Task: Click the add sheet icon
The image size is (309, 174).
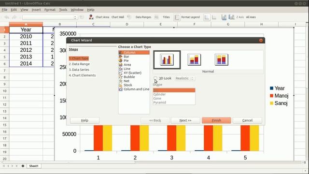Action: pyautogui.click(x=23, y=166)
